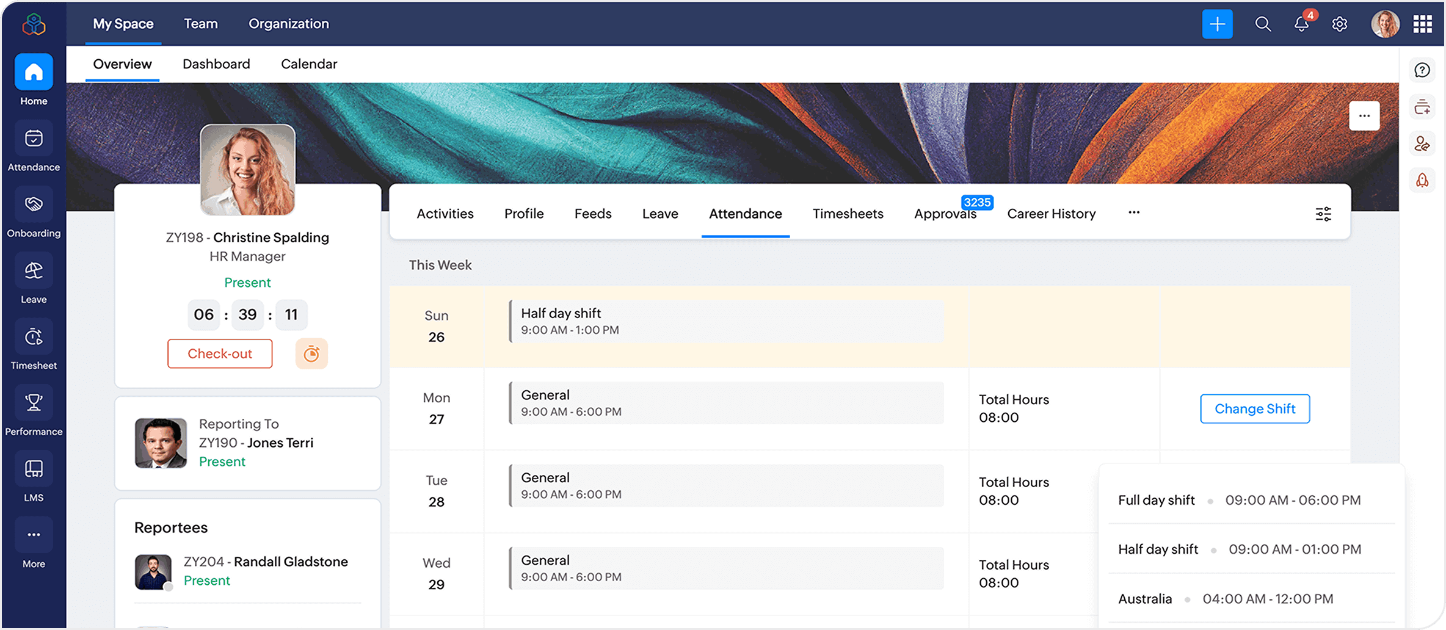
Task: Open the Timesheets tab
Action: point(848,214)
